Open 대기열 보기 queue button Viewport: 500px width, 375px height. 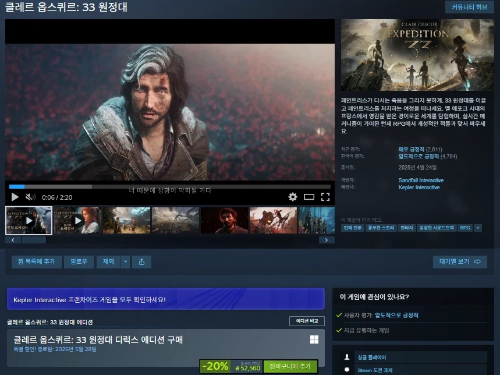coord(460,261)
